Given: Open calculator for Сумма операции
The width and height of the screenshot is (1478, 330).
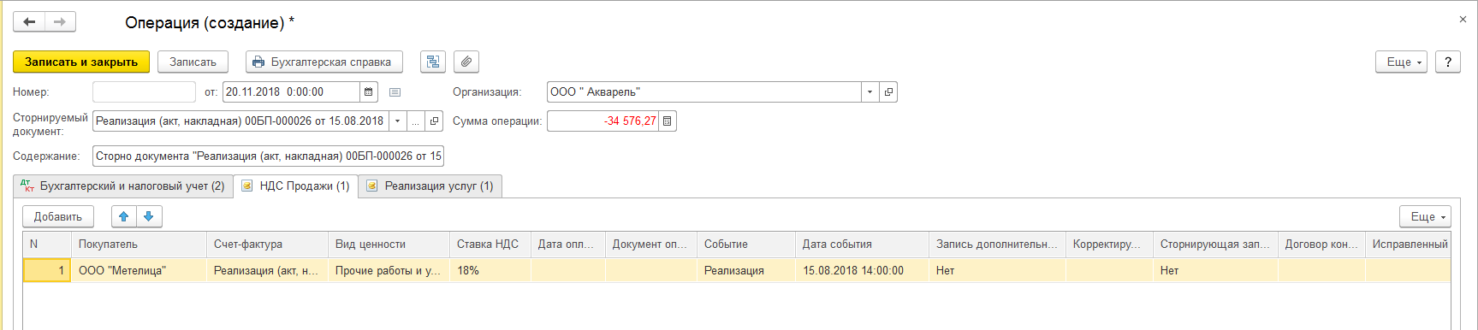Looking at the screenshot, I should (668, 121).
